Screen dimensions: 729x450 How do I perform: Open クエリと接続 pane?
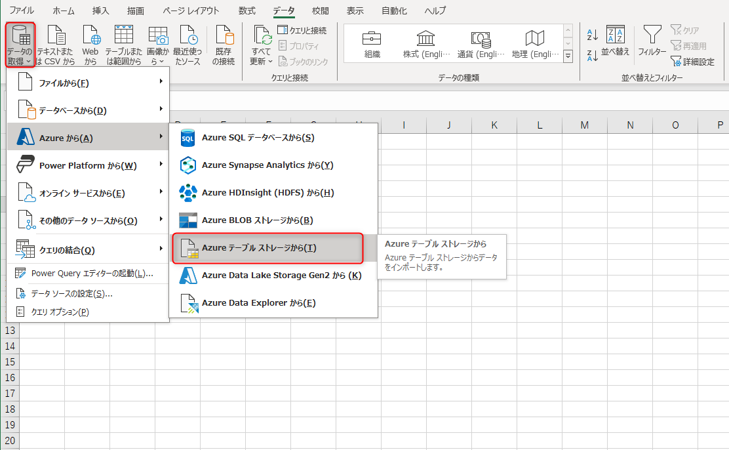(302, 30)
